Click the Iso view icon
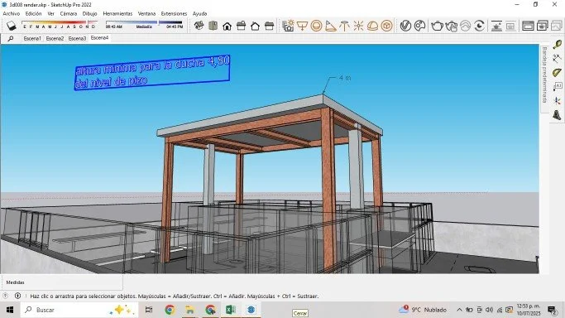Viewport: 565px width, 318px height. (199, 26)
